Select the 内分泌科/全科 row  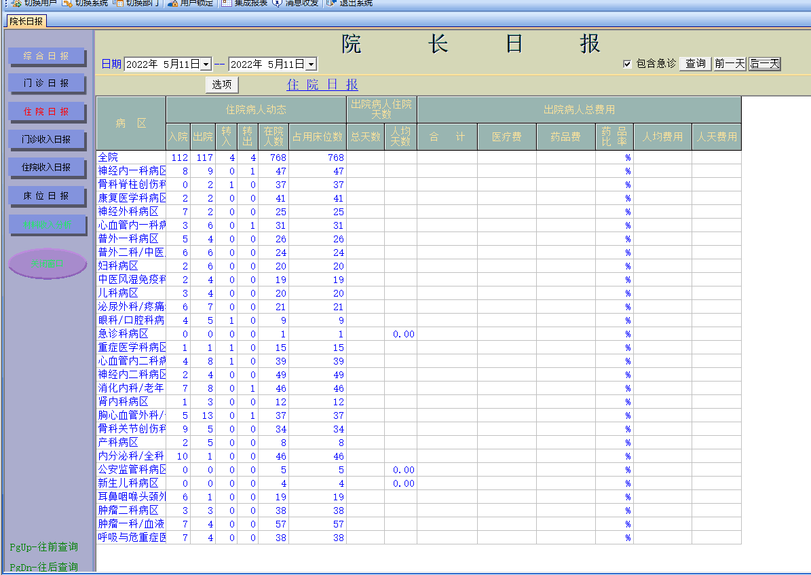(419, 456)
